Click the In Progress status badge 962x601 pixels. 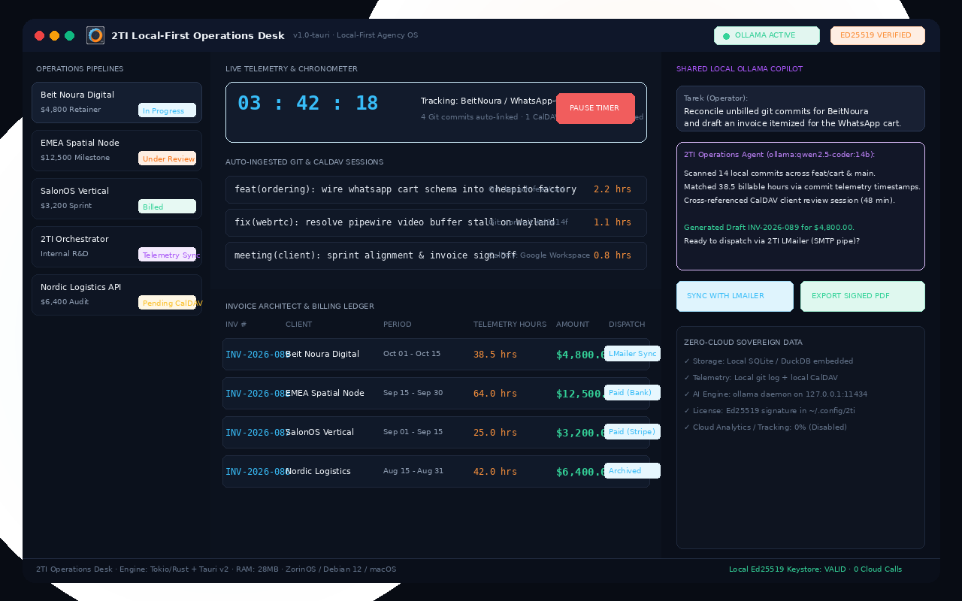167,110
